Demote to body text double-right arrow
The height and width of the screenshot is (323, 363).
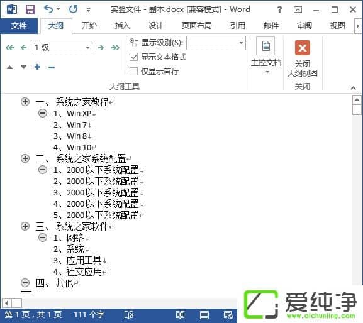tap(115, 48)
